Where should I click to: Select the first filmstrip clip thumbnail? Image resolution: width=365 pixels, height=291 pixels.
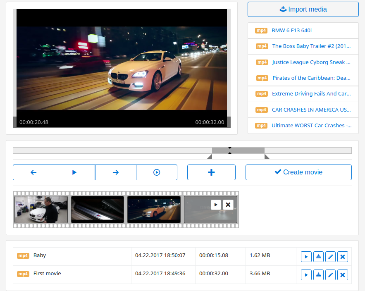coord(41,210)
